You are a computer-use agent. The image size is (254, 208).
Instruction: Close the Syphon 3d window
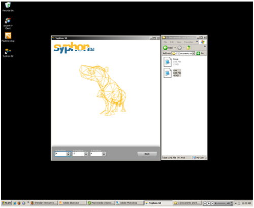click(x=158, y=38)
